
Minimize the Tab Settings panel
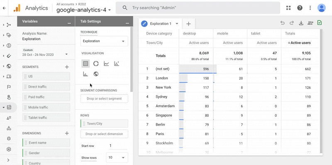(127, 22)
